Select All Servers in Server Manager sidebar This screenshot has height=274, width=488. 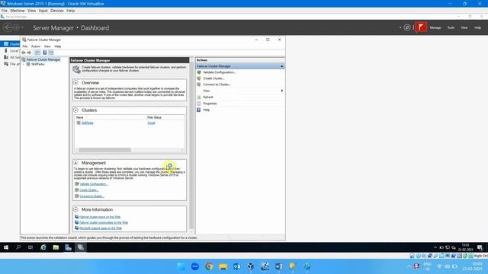(11, 57)
